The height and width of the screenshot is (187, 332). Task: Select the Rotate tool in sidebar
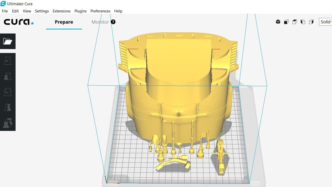[8, 92]
